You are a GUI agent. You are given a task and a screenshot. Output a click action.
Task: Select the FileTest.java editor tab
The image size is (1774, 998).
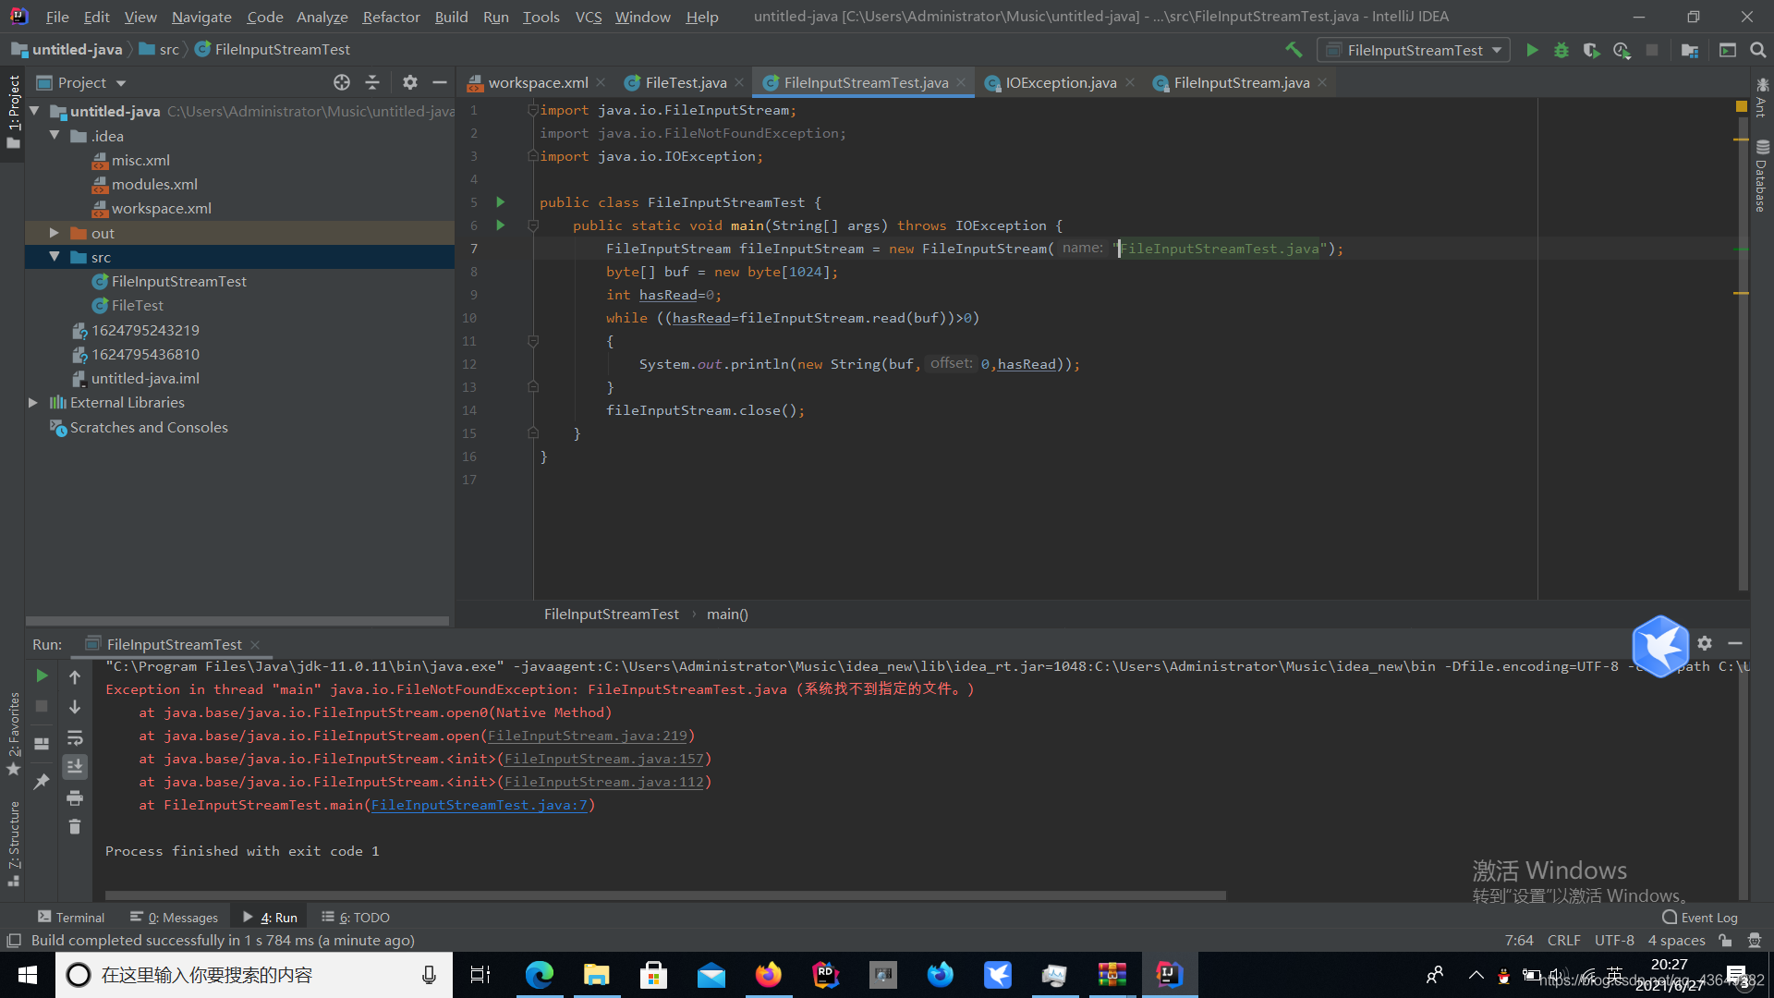[x=686, y=81]
